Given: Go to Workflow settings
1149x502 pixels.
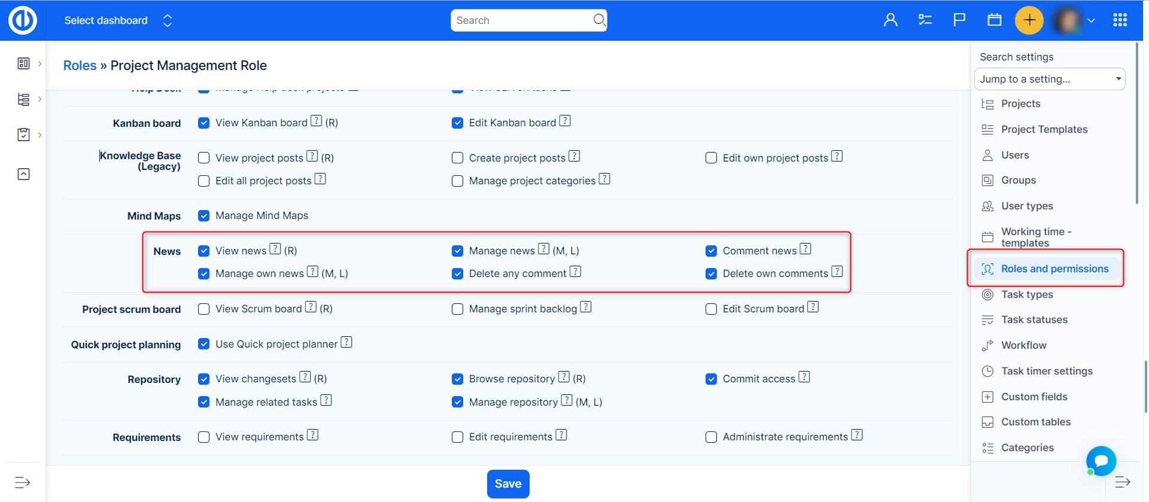Looking at the screenshot, I should pyautogui.click(x=1023, y=345).
